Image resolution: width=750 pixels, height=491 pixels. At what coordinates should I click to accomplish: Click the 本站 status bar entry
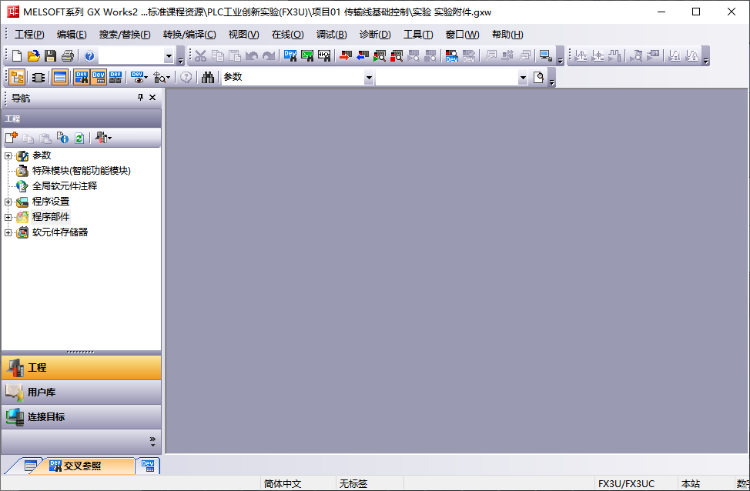pos(690,484)
